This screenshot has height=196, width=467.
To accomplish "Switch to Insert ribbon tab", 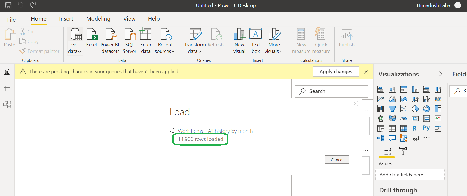I will point(66,19).
